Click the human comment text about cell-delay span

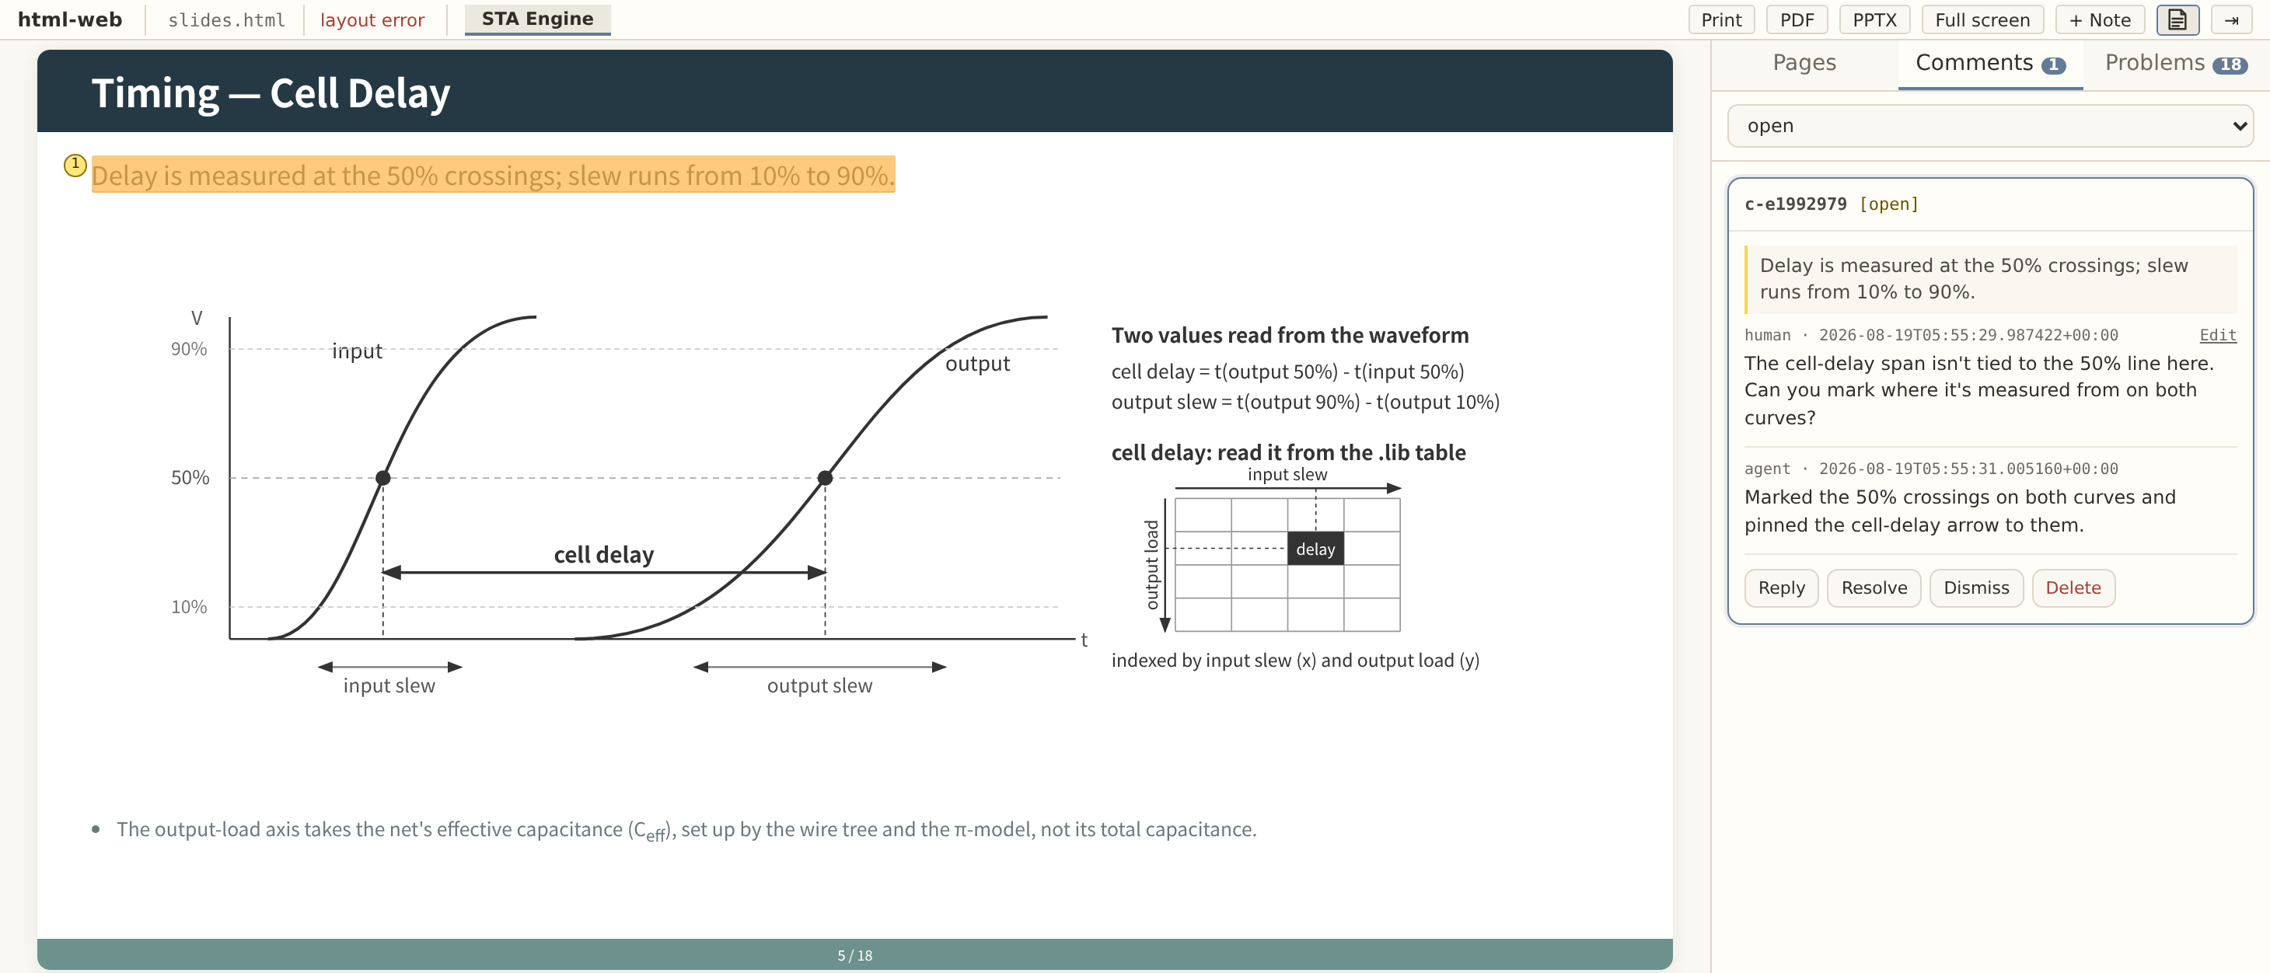(x=1978, y=390)
